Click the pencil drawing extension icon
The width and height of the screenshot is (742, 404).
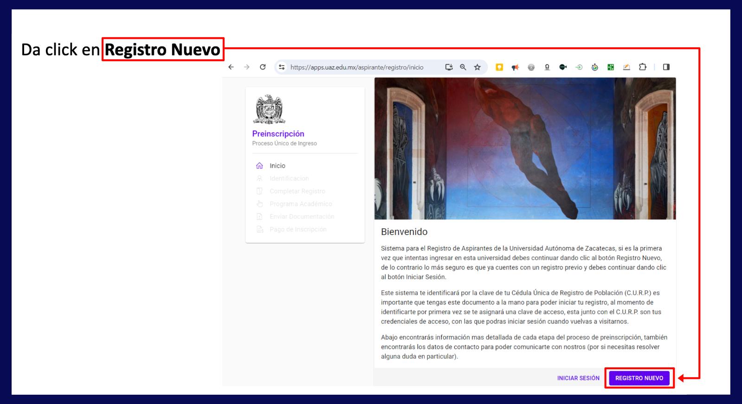coord(626,67)
